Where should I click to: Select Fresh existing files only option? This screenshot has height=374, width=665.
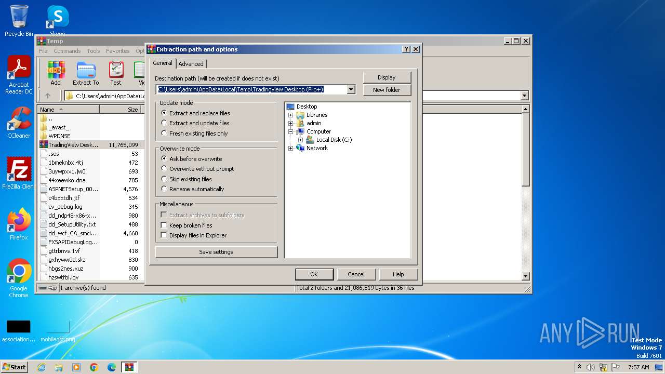coord(194,133)
